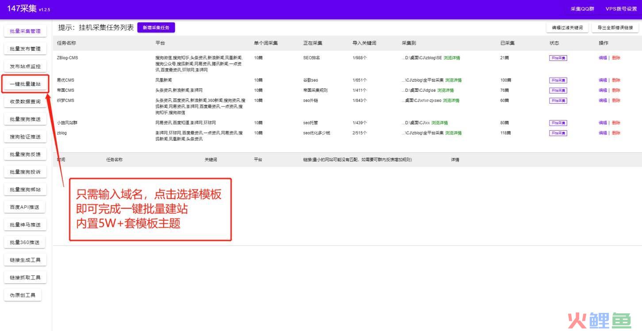Image resolution: width=642 pixels, height=331 pixels.
Task: Open 链接抓取工具
Action: pyautogui.click(x=25, y=278)
